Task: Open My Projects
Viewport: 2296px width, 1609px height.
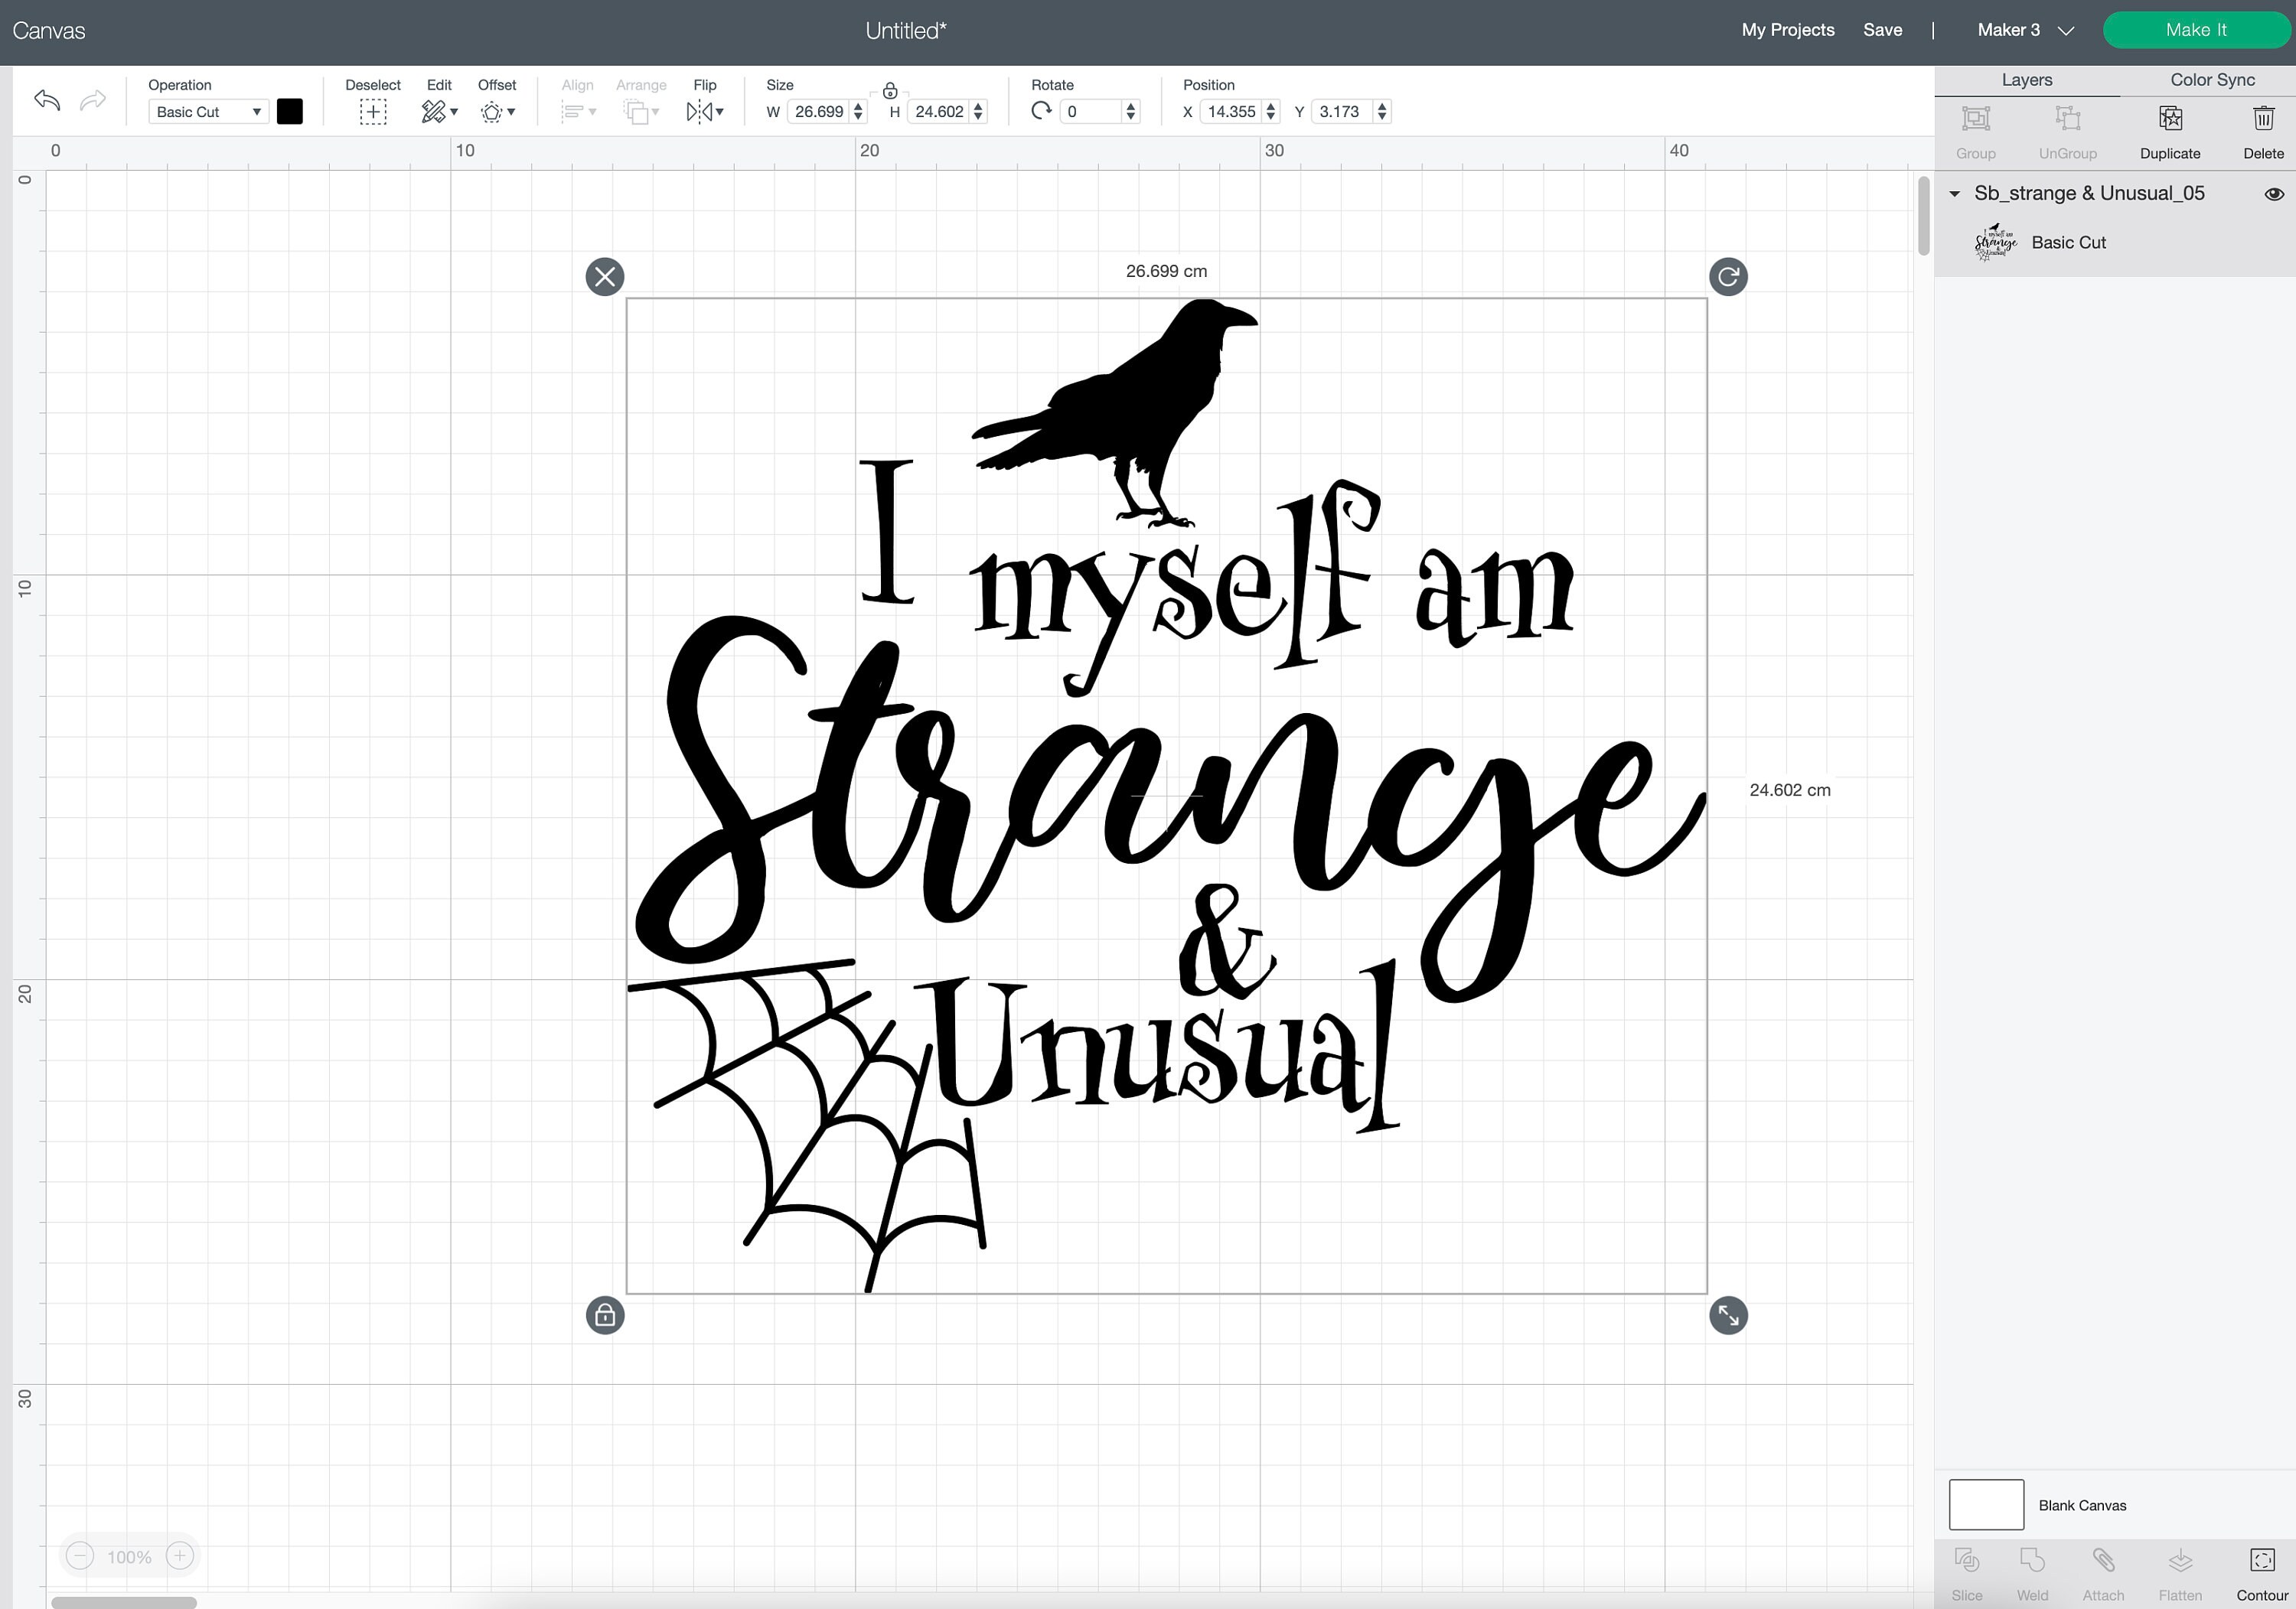Action: click(1787, 30)
